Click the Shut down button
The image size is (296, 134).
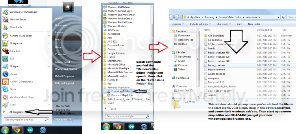click(x=61, y=120)
